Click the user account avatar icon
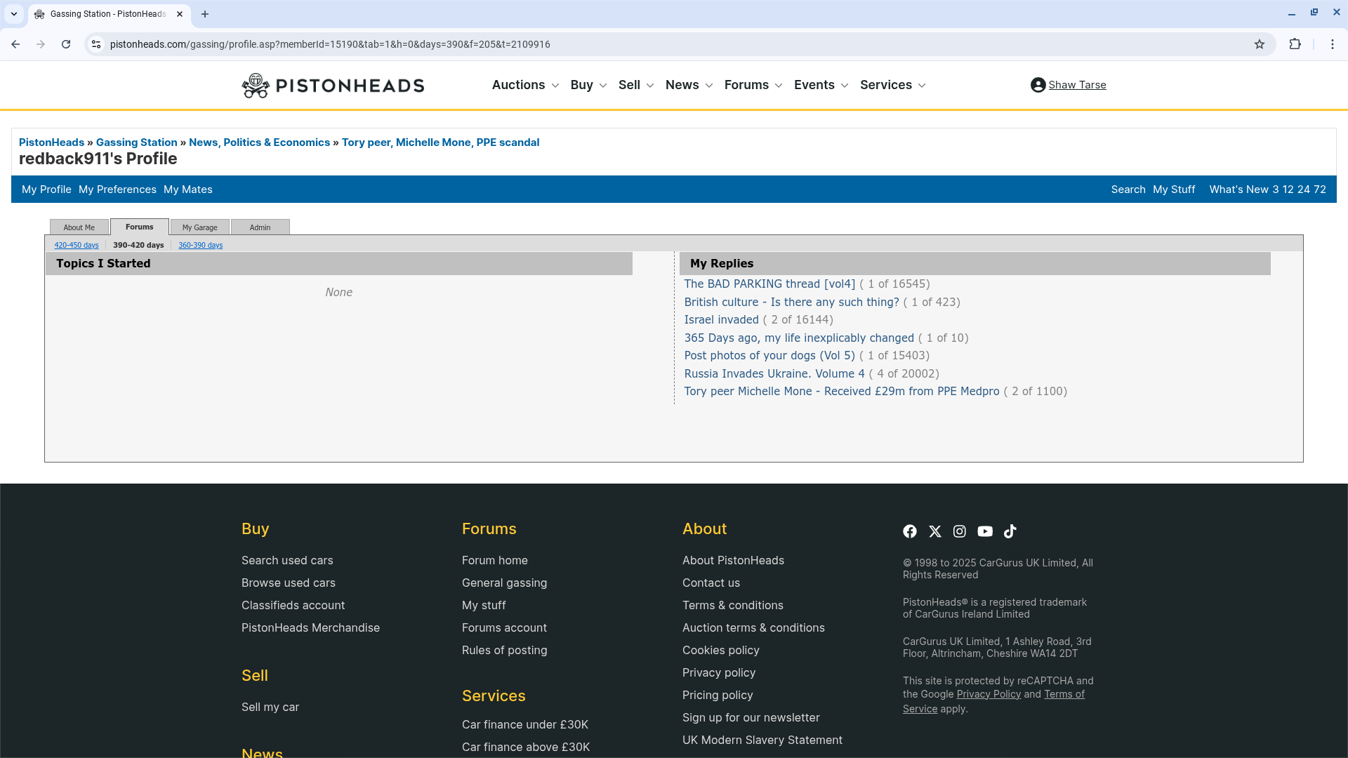This screenshot has width=1348, height=758. click(x=1038, y=85)
